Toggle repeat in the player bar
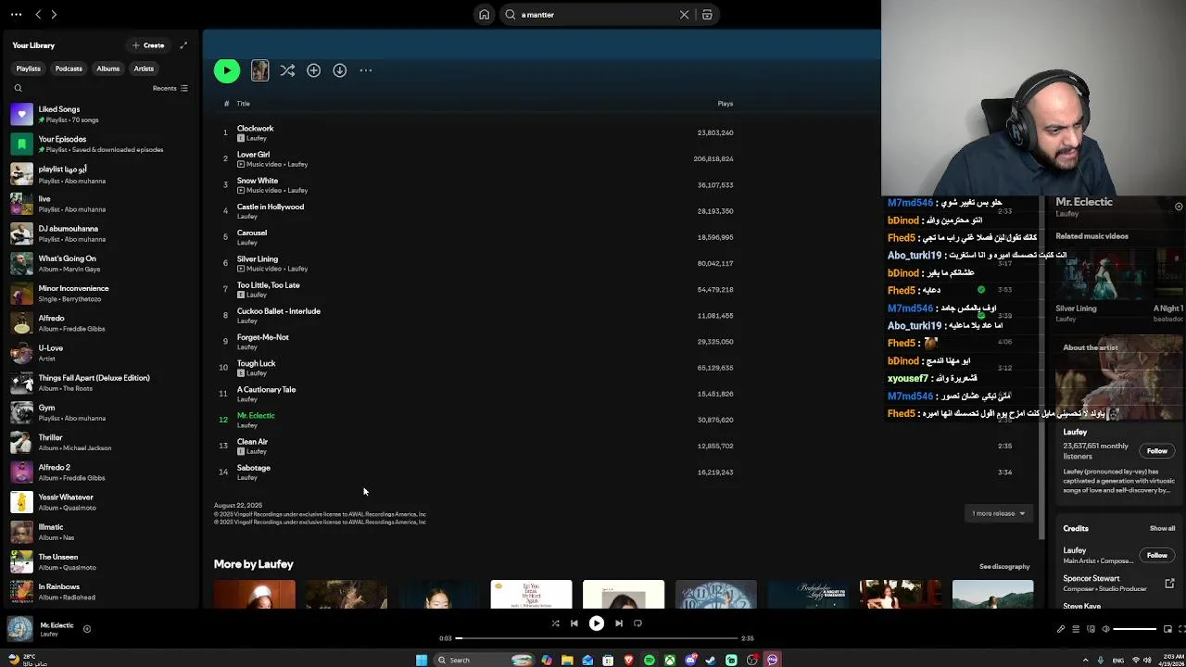This screenshot has height=667, width=1186. [x=637, y=623]
